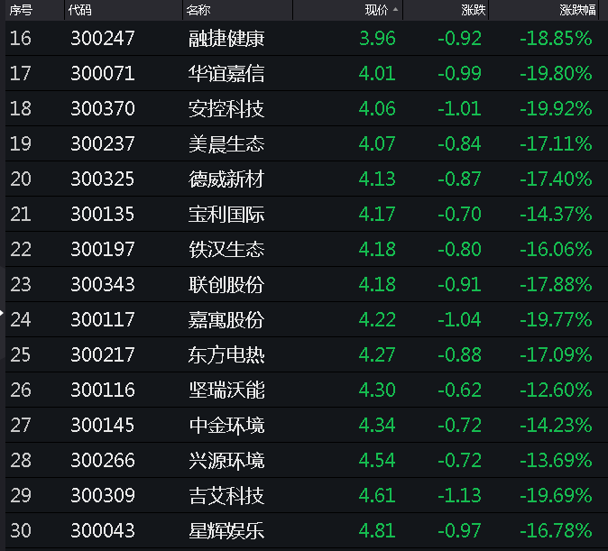Viewport: 608px width, 551px height.
Task: Select stock 兴源环境
Action: click(226, 460)
